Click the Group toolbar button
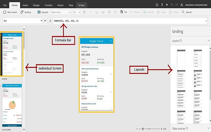 (x=174, y=12)
